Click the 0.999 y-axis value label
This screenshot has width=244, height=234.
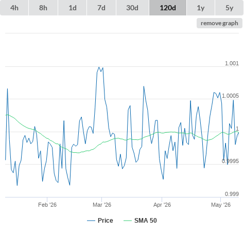pyautogui.click(x=232, y=194)
